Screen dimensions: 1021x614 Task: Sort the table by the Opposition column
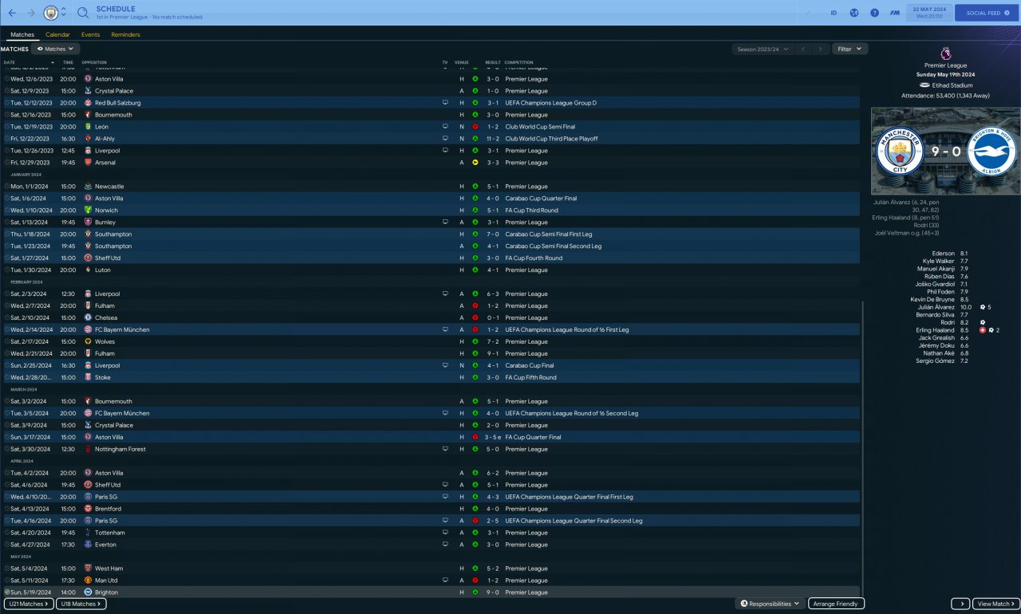(94, 62)
